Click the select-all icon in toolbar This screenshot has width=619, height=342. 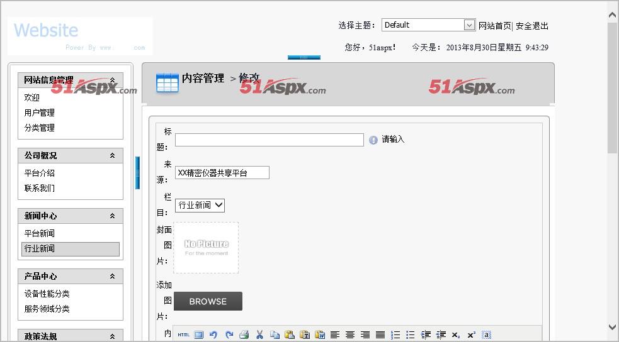[x=486, y=335]
